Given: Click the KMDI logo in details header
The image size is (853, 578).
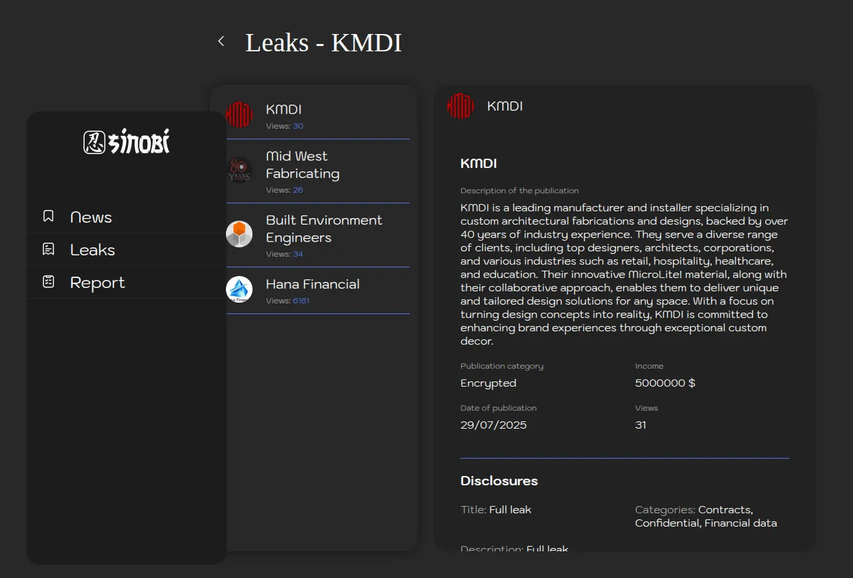Looking at the screenshot, I should point(460,106).
